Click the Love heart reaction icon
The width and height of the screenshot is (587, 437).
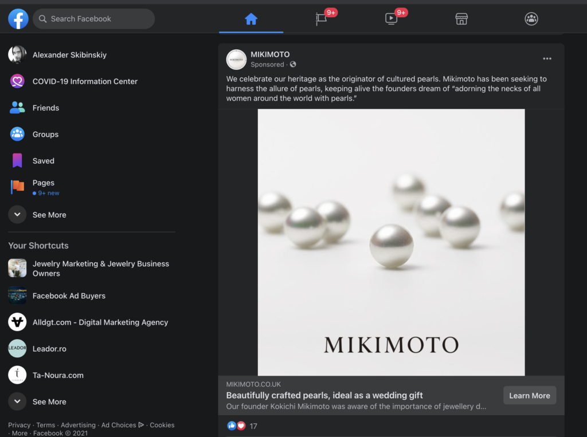point(241,426)
